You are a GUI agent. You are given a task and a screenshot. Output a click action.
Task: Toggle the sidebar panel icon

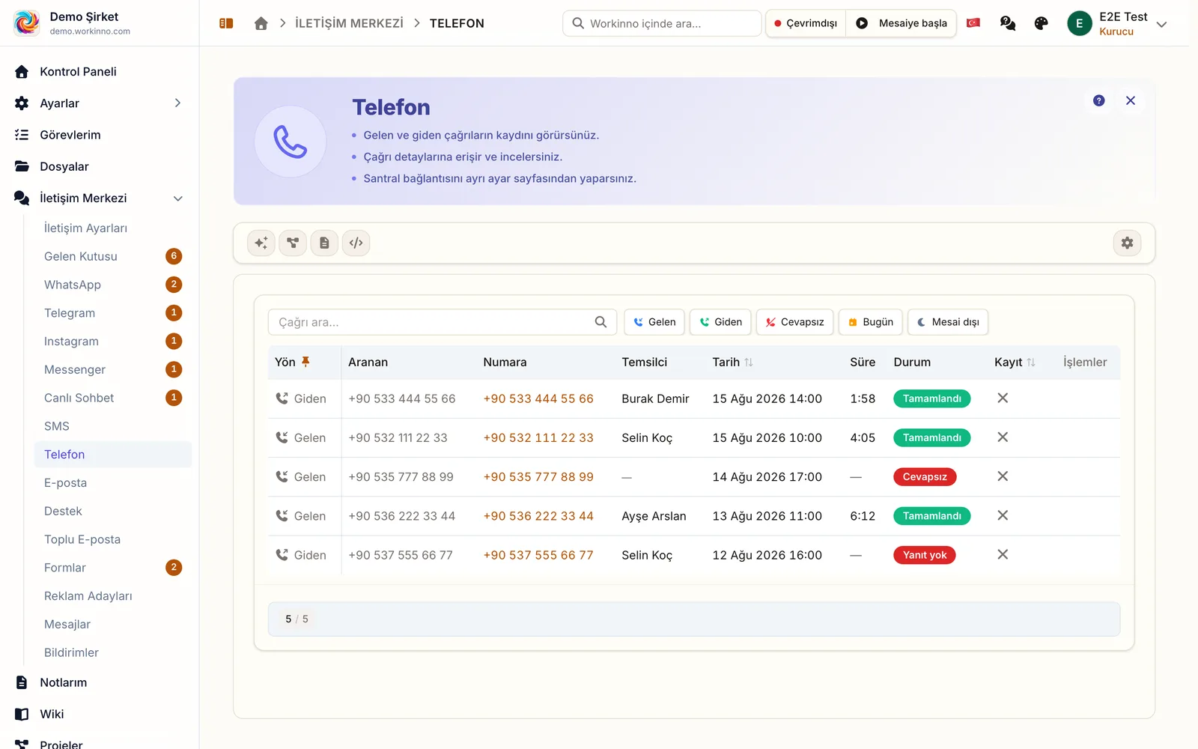point(226,23)
